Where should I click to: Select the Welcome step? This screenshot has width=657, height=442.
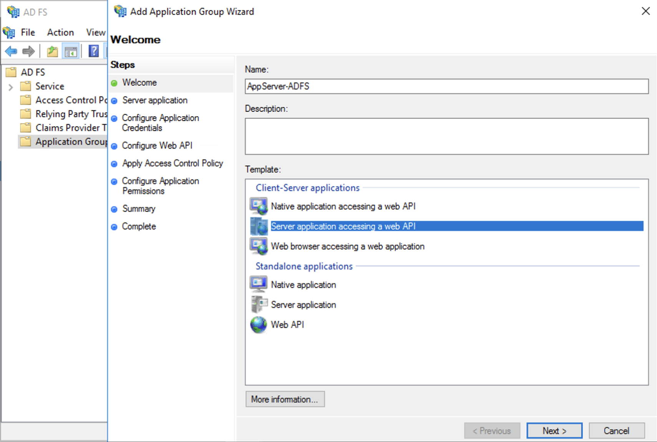click(x=139, y=82)
